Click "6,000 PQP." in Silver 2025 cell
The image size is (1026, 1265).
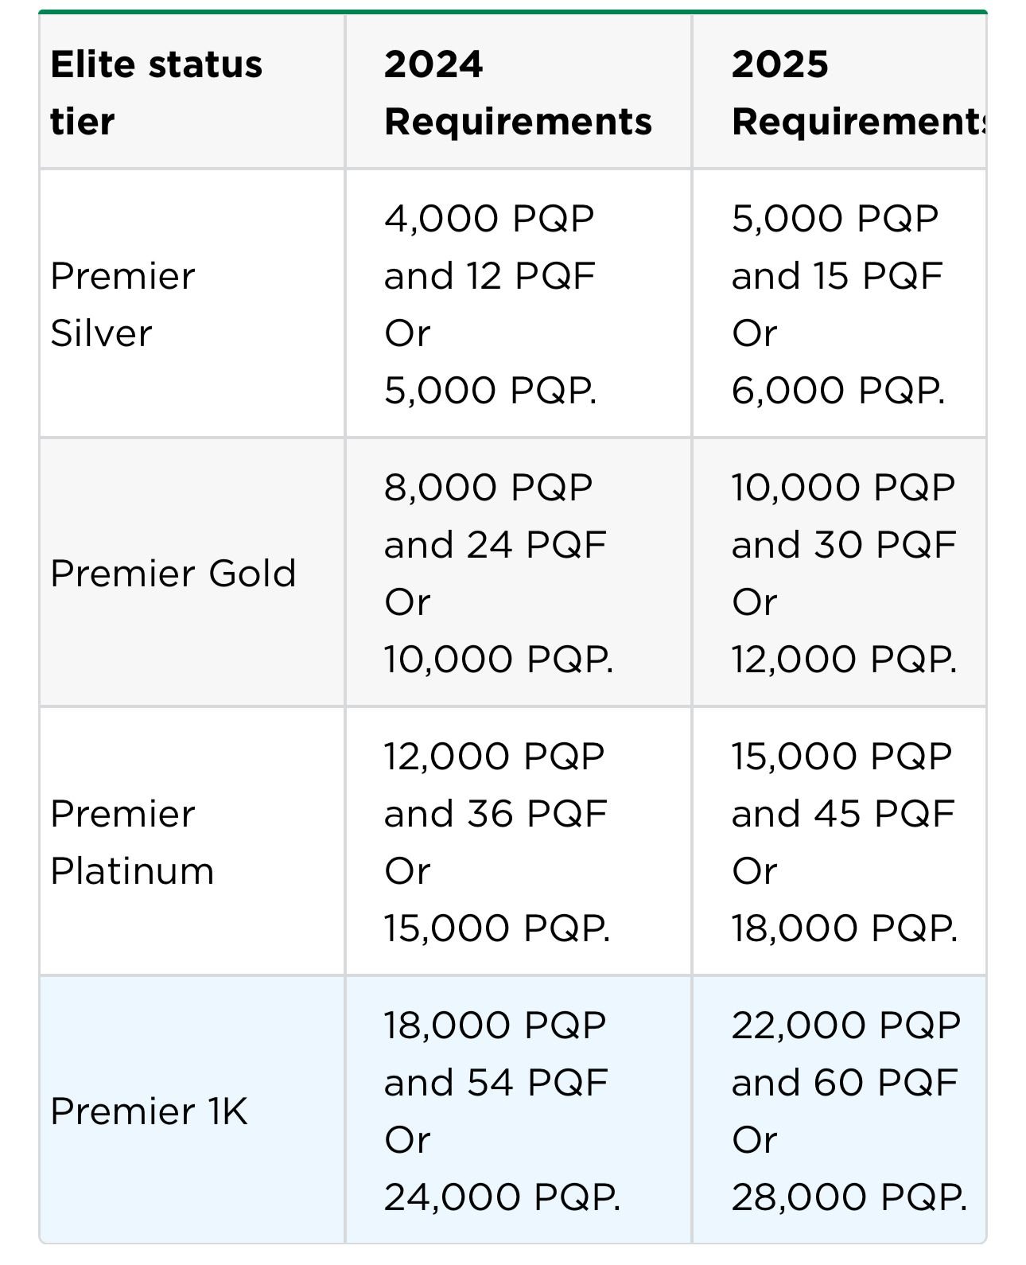pos(838,390)
